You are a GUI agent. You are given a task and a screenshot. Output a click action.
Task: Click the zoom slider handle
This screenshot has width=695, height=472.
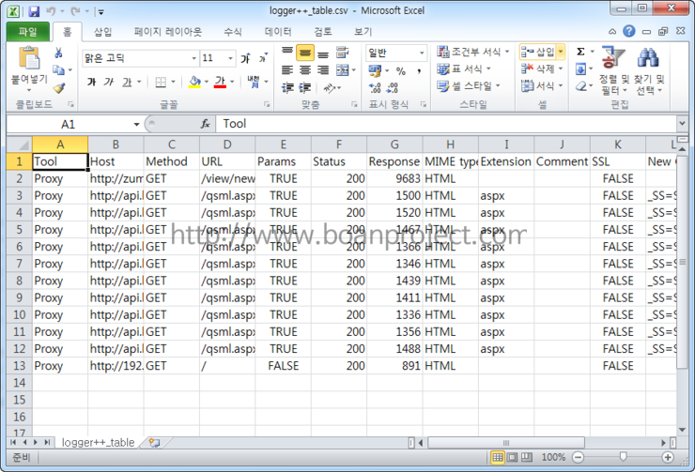click(x=624, y=456)
